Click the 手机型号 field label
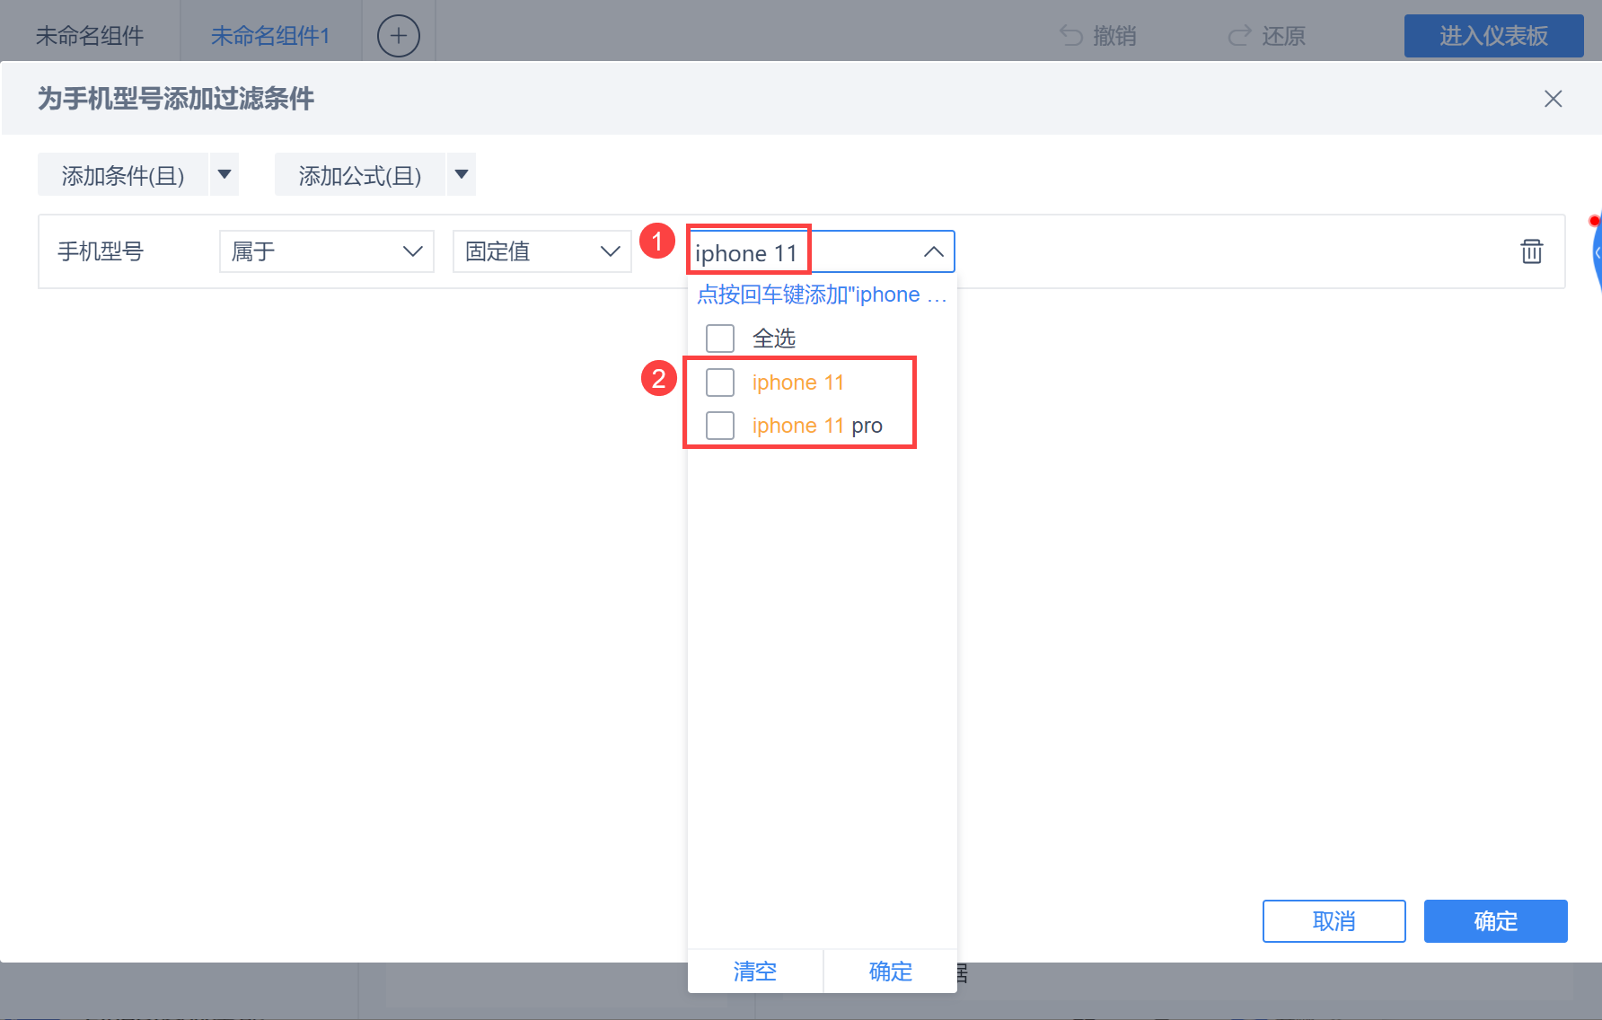 (x=101, y=251)
